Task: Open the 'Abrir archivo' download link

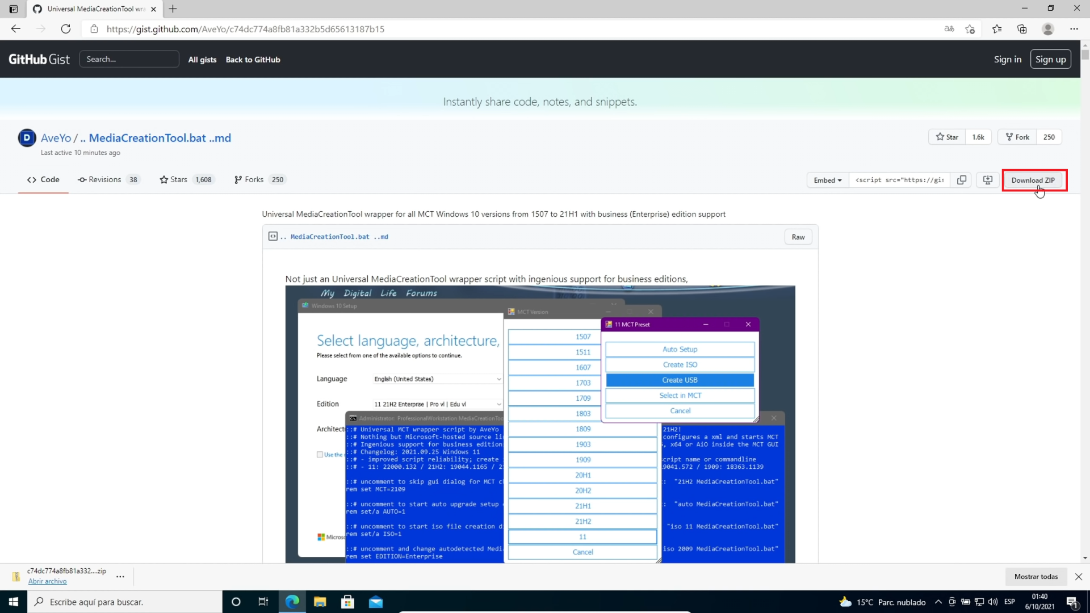Action: [48, 581]
